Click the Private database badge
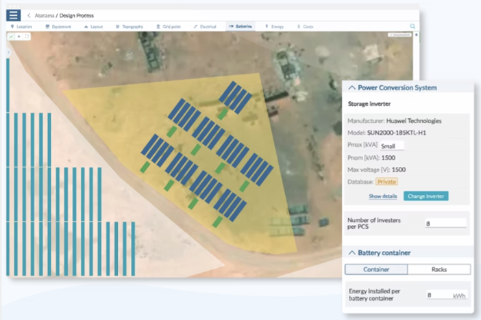The image size is (481, 320). pos(386,182)
